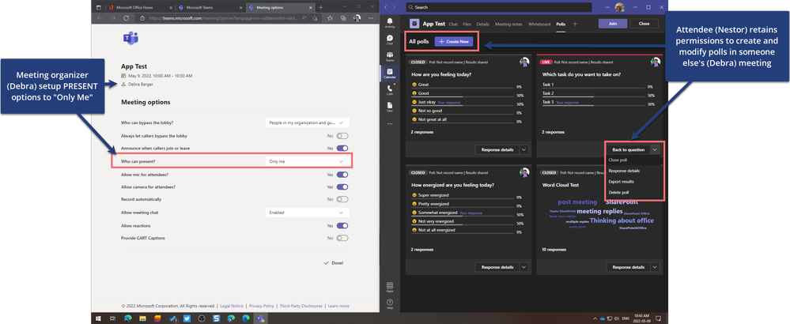Open more apps ellipsis in Teams rail
Screen dimensions: 790x324
click(389, 123)
